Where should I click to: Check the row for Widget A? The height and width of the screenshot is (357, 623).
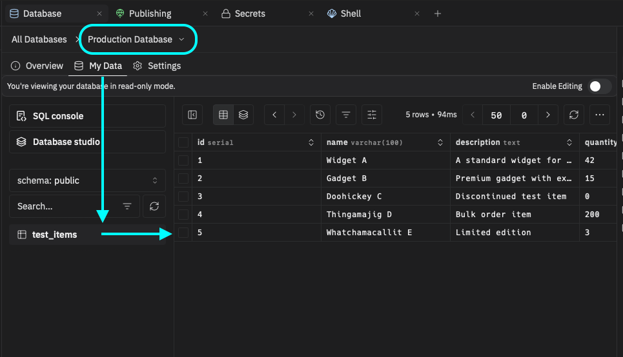tap(183, 160)
